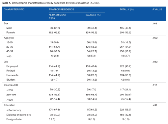Click the TOTAL N (%) header
The width and height of the screenshot is (168, 124).
click(126, 10)
